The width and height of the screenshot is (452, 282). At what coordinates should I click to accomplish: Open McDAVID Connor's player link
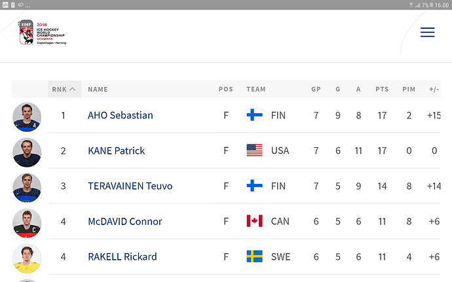pyautogui.click(x=124, y=221)
